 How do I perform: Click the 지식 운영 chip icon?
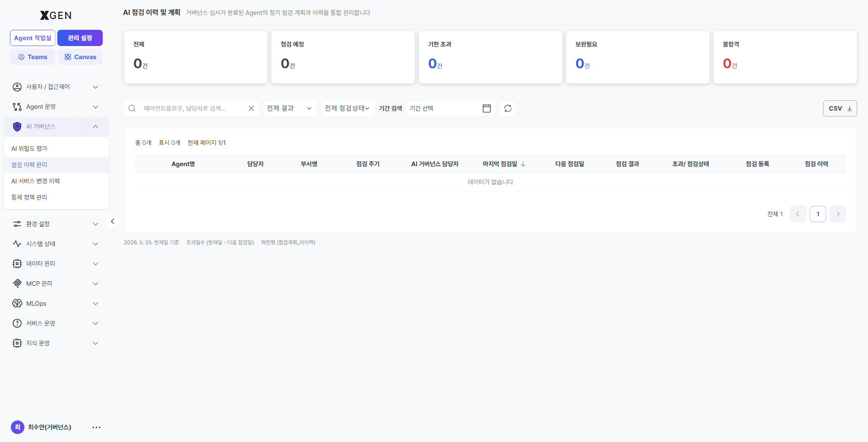pos(17,343)
